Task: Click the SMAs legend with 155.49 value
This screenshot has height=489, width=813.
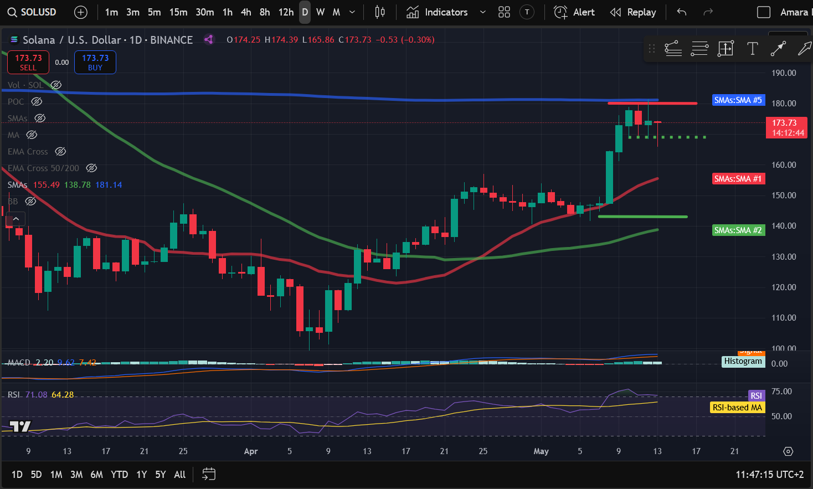Action: coord(65,184)
